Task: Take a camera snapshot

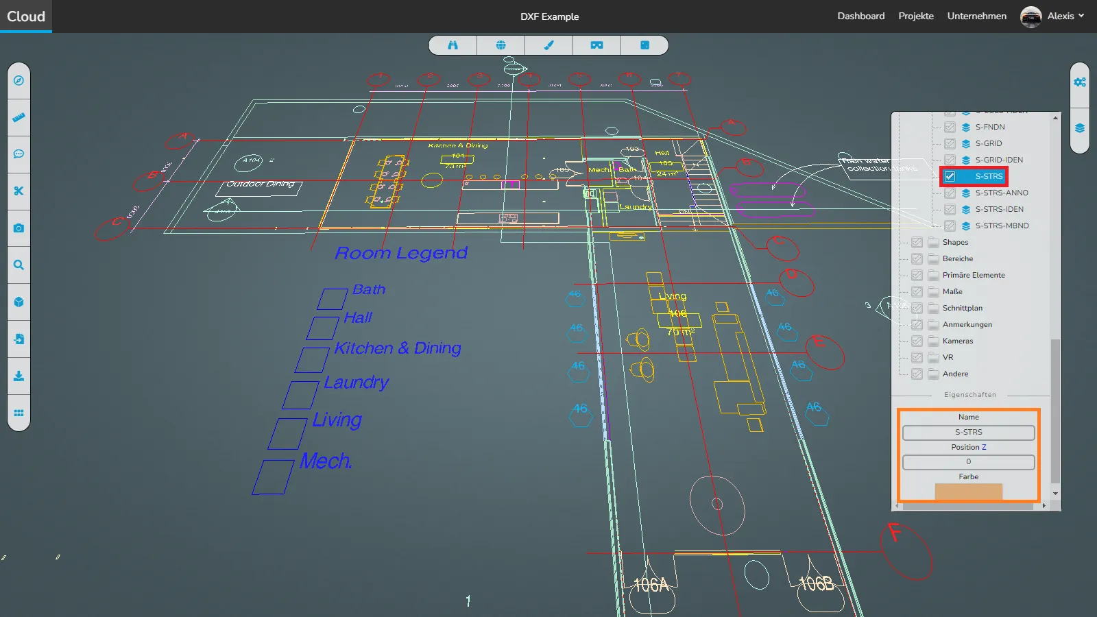Action: coord(19,228)
